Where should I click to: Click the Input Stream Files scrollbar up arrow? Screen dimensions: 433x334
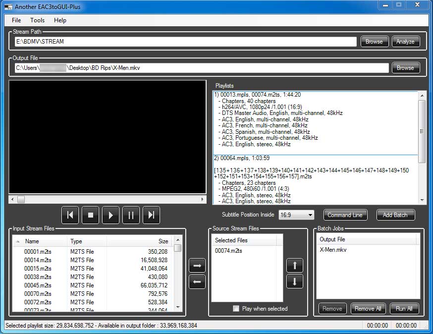point(178,240)
